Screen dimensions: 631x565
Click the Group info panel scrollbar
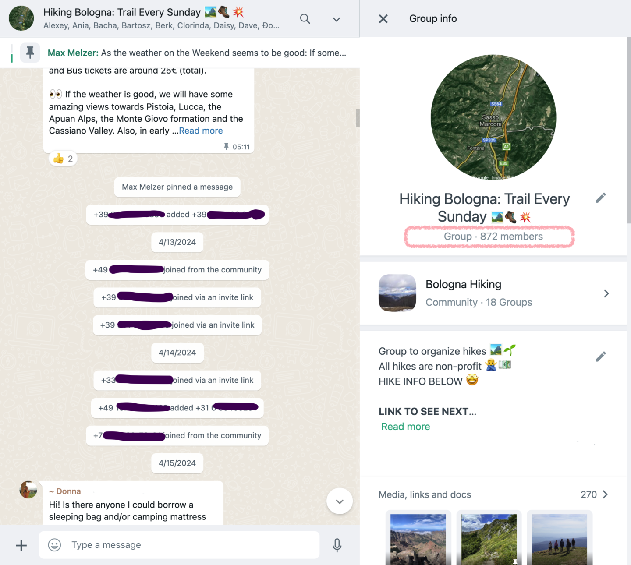[629, 130]
